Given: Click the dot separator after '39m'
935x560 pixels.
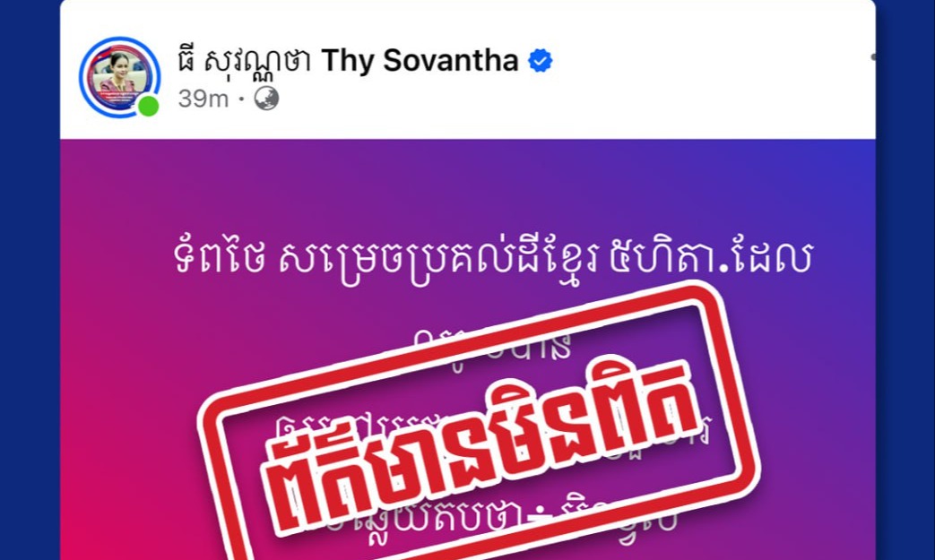Looking at the screenshot, I should point(241,99).
